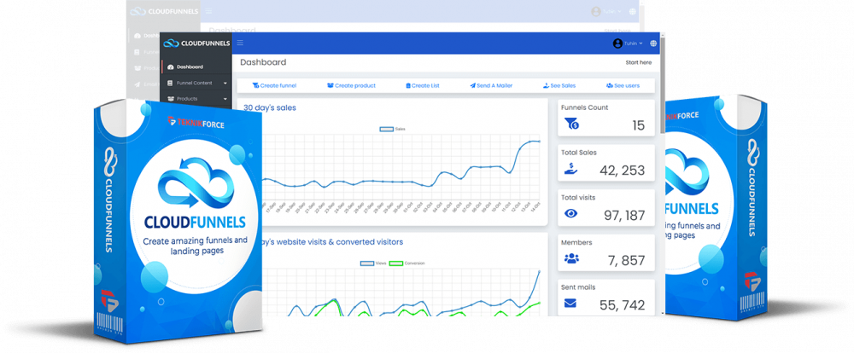Click the CloudFunnels logo in the dark sidebar

(196, 43)
